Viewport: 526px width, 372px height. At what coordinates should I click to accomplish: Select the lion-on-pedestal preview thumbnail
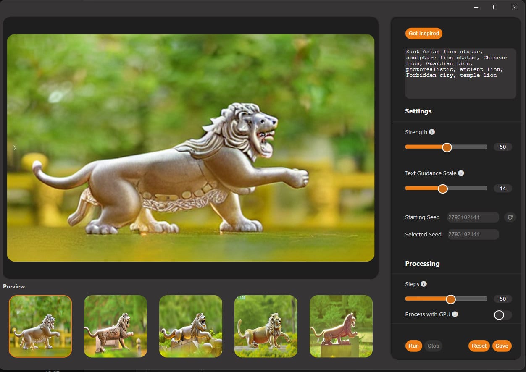click(341, 327)
